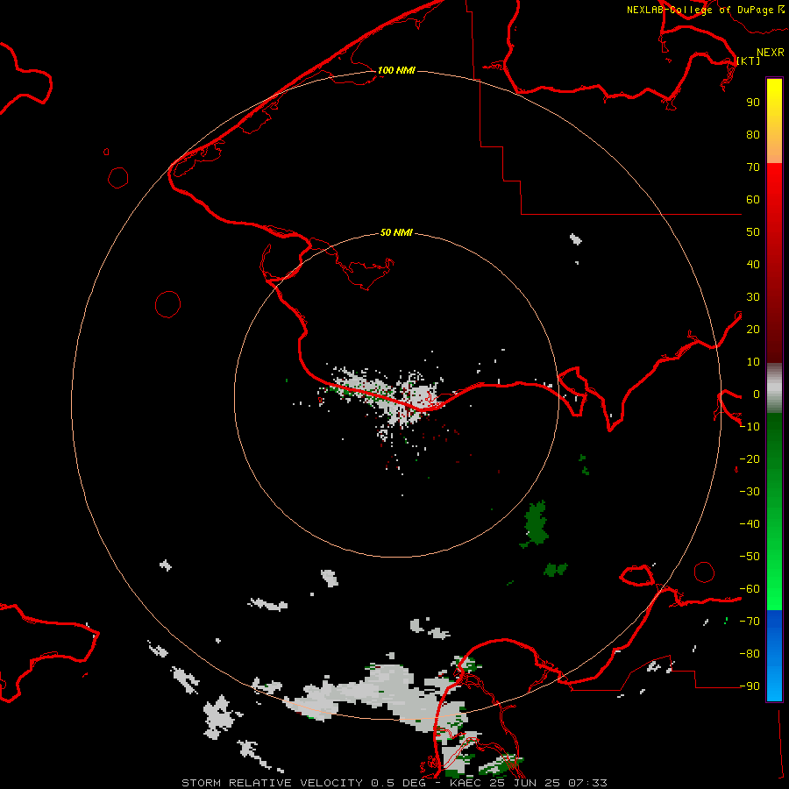Click the 30 knot scale label
This screenshot has height=789, width=789.
753,297
